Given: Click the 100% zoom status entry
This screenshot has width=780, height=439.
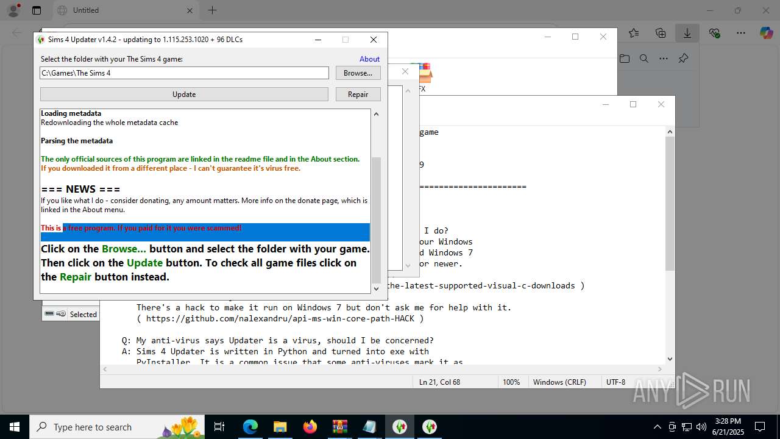Looking at the screenshot, I should click(x=511, y=382).
